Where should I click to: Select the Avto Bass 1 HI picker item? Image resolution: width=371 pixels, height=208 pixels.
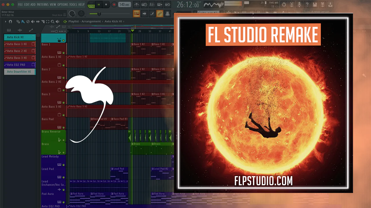tap(20, 44)
